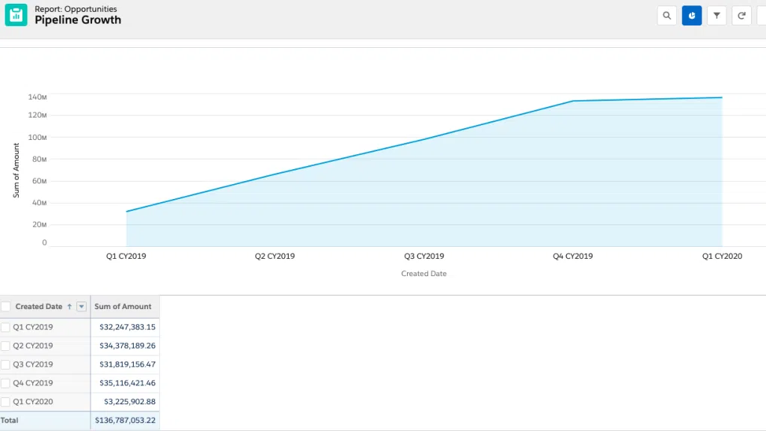Viewport: 766px width, 431px height.
Task: Refresh the report with refresh icon
Action: tap(741, 16)
